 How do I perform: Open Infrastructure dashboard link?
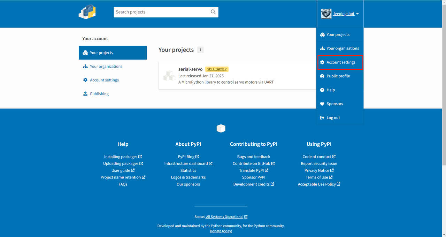tap(188, 163)
